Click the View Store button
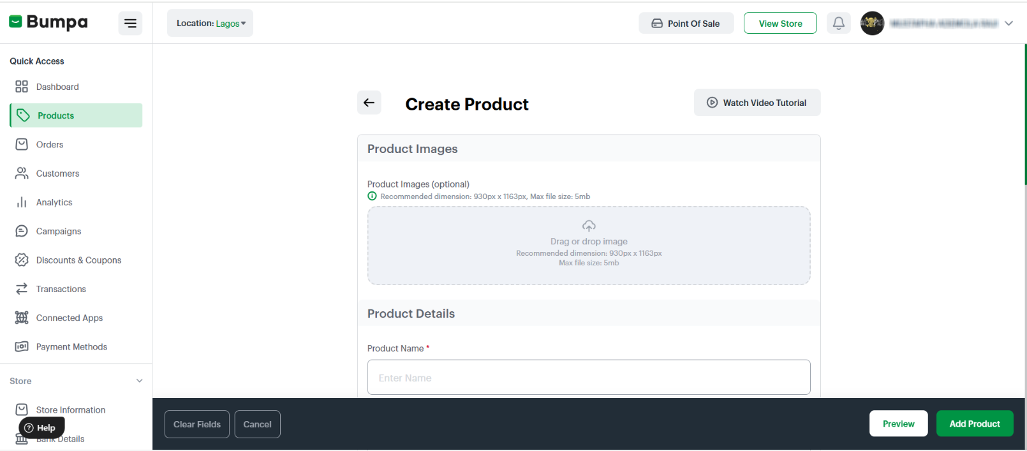The image size is (1027, 451). pyautogui.click(x=780, y=23)
